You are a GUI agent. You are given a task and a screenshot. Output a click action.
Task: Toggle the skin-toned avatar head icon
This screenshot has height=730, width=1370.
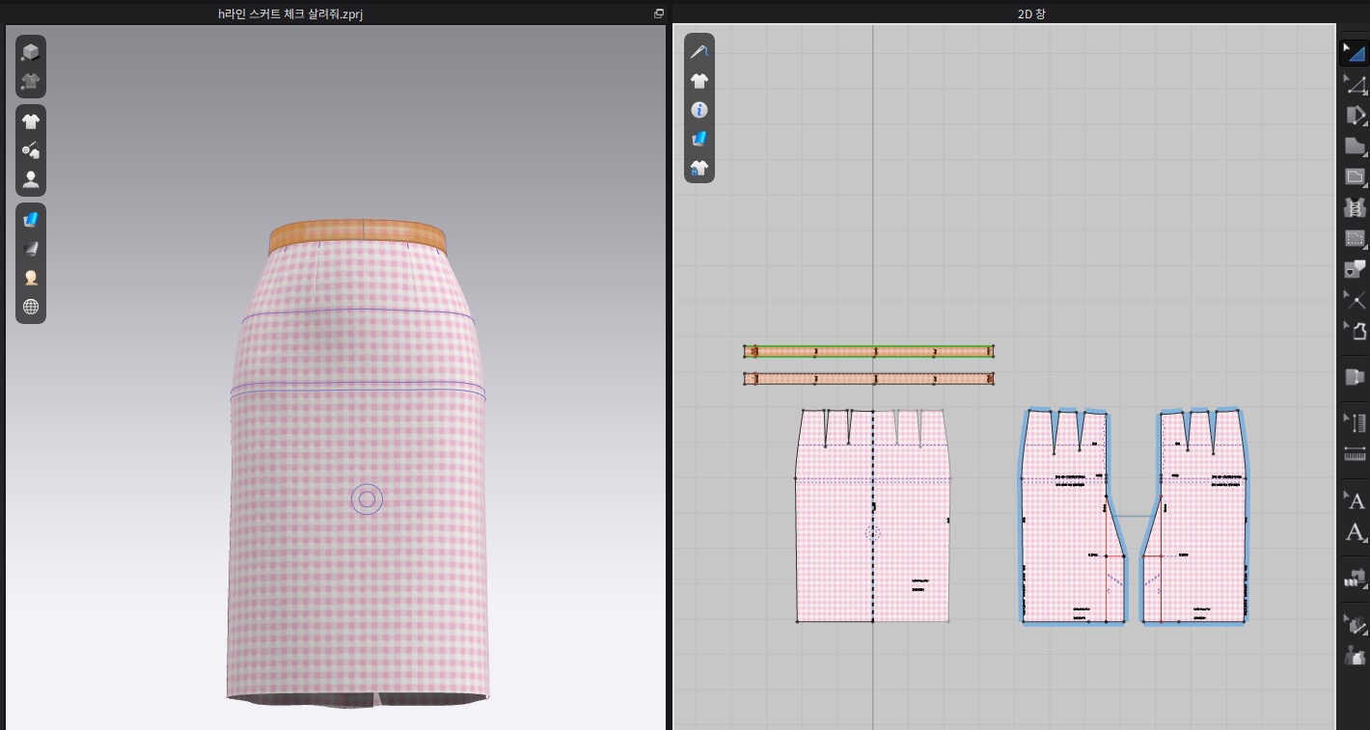click(31, 278)
